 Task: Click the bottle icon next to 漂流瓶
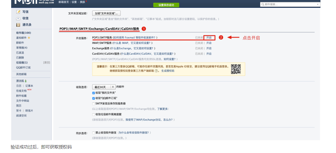[x=26, y=81]
